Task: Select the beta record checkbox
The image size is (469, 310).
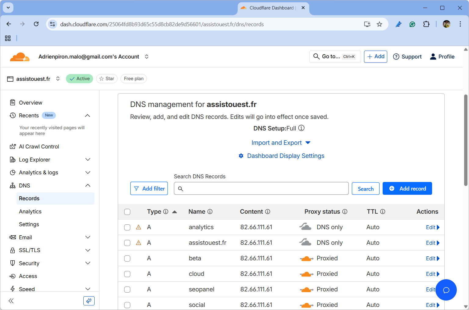Action: [127, 258]
